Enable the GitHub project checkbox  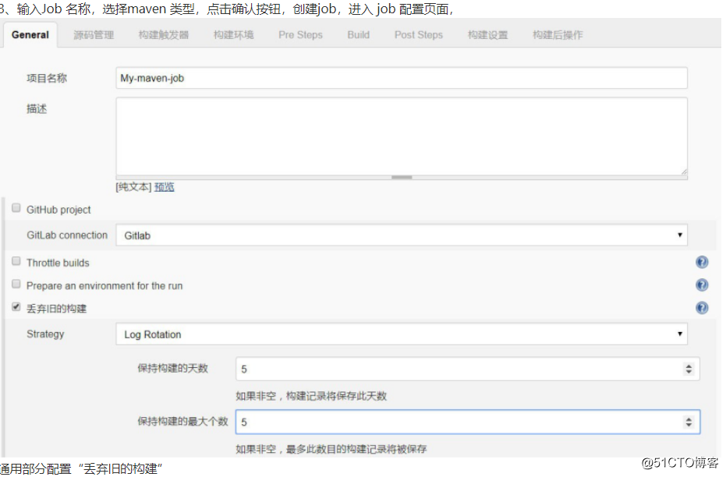(16, 208)
